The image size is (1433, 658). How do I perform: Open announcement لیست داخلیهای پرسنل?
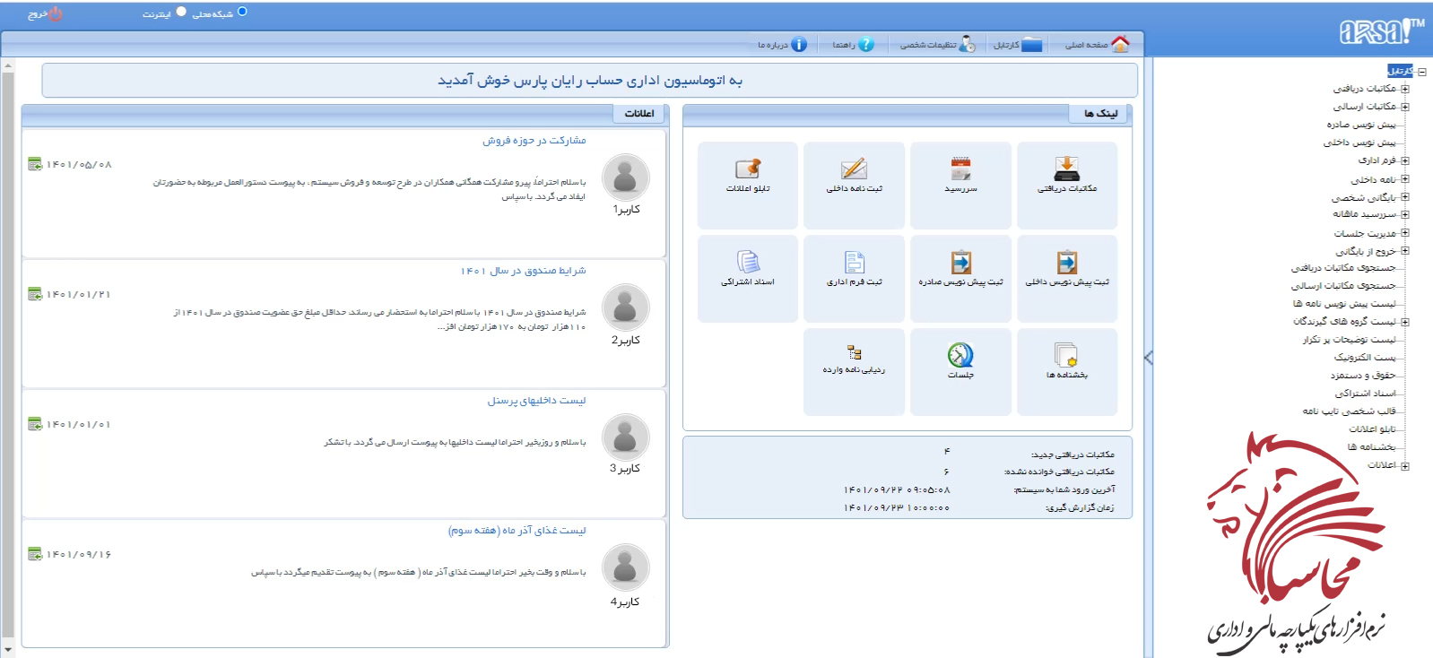pos(537,401)
